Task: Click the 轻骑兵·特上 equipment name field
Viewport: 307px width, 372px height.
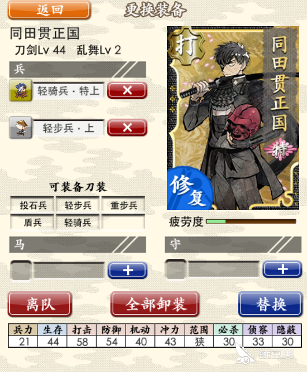Action: pos(68,90)
